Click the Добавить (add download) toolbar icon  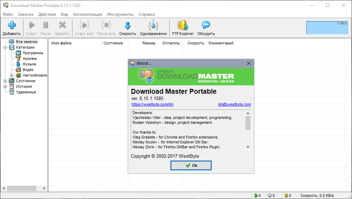click(12, 25)
